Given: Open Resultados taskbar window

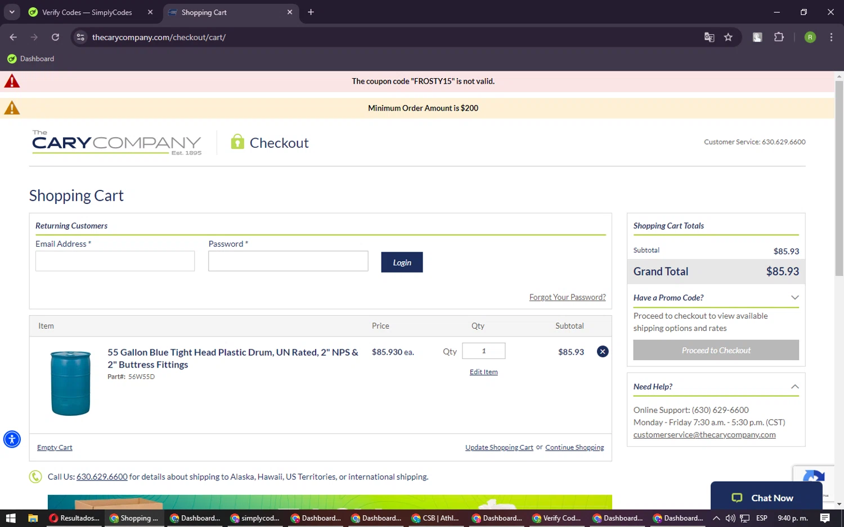Looking at the screenshot, I should (x=74, y=518).
